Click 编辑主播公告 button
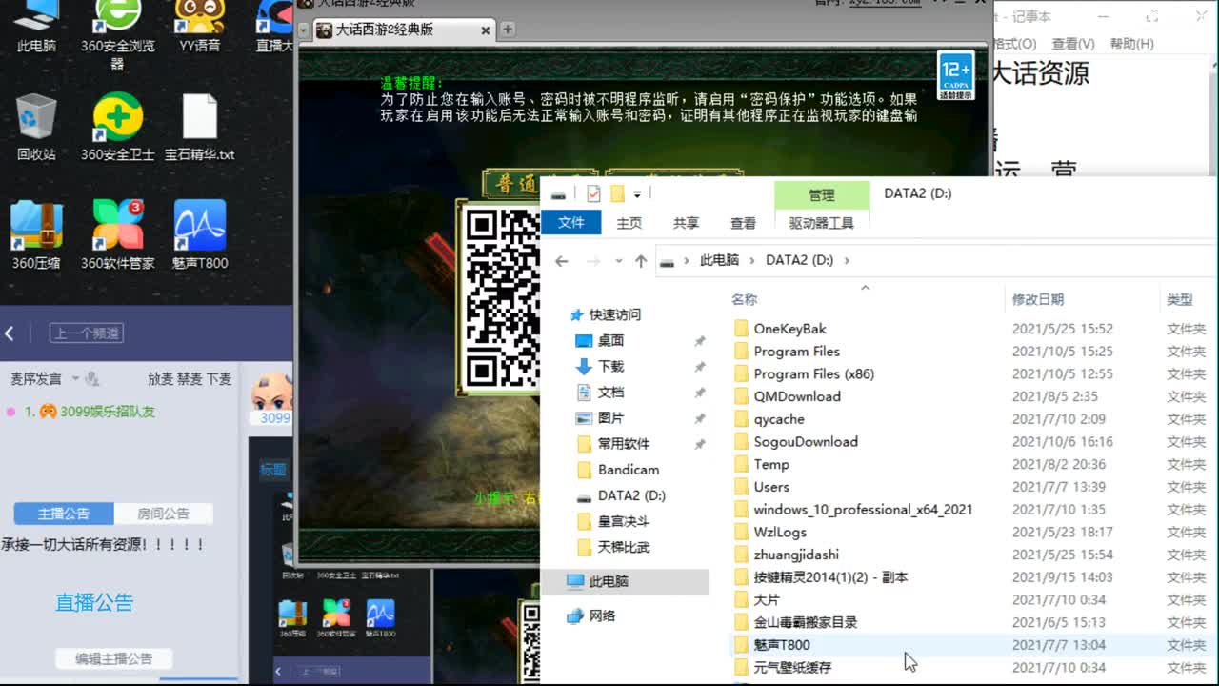Viewport: 1219px width, 686px height. tap(114, 658)
